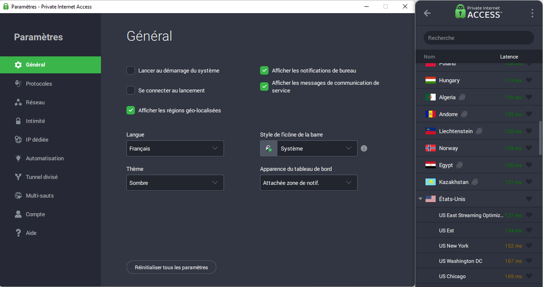Click the region list scrollbar
The width and height of the screenshot is (543, 287).
click(x=540, y=138)
